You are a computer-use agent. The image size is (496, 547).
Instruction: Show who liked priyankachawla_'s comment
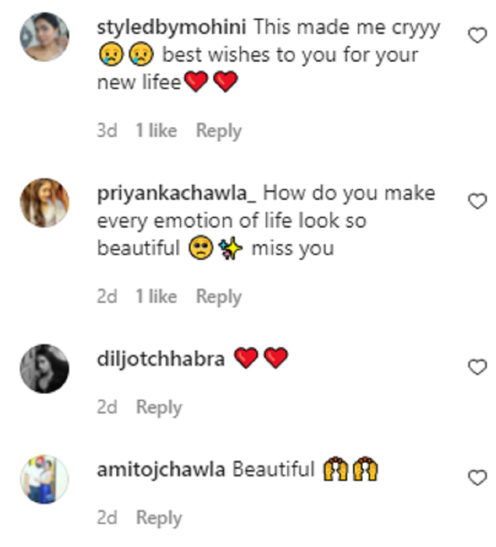pyautogui.click(x=156, y=297)
